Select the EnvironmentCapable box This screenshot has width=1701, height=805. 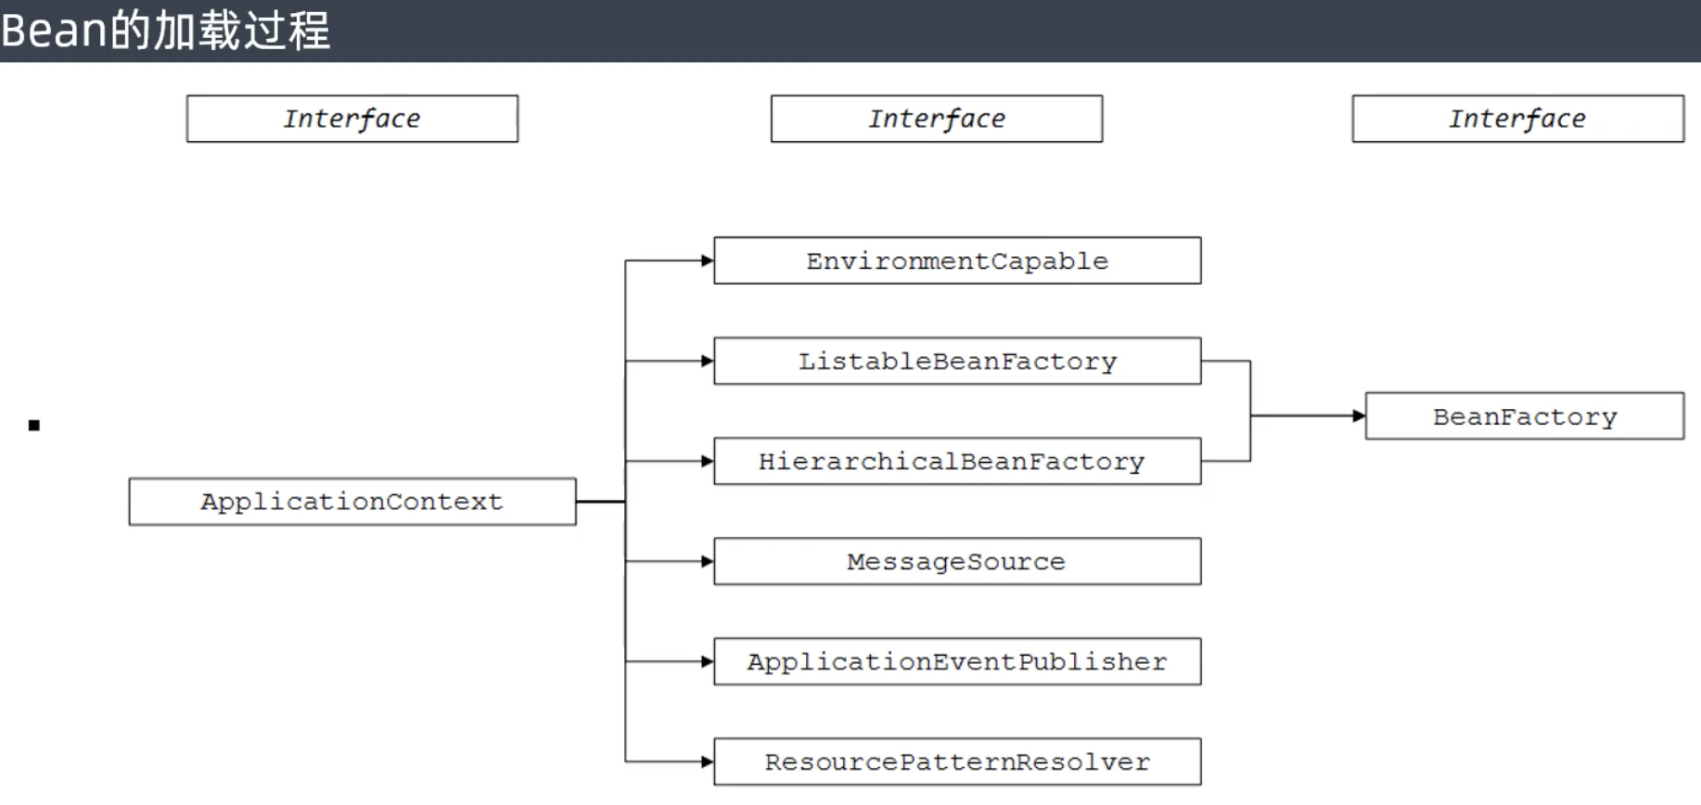tap(957, 261)
